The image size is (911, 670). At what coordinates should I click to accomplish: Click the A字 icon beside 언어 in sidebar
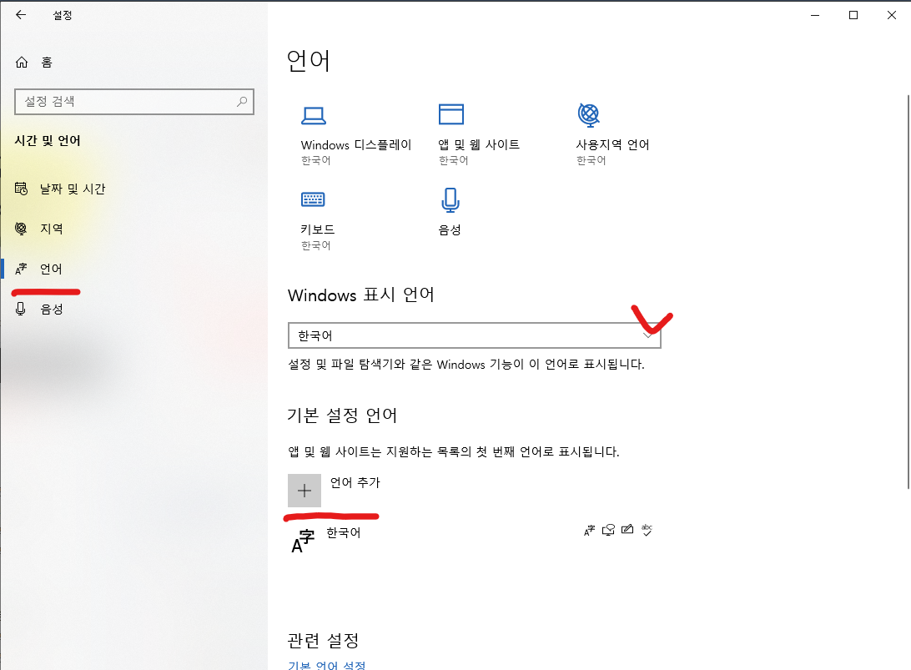point(21,269)
